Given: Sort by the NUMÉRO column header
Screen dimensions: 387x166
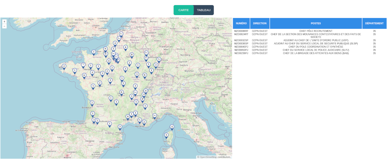Looking at the screenshot, I should click(241, 24).
